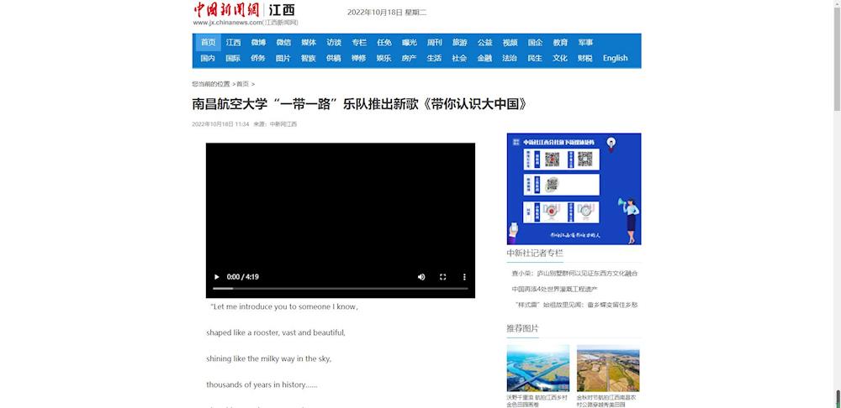
Task: Open the aerial river landscape thumbnail
Action: [537, 368]
